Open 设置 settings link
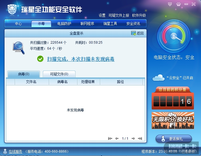This screenshot has width=201, height=156. tap(102, 16)
